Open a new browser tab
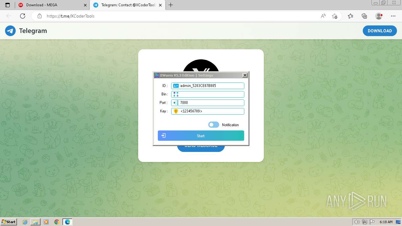 pos(171,5)
